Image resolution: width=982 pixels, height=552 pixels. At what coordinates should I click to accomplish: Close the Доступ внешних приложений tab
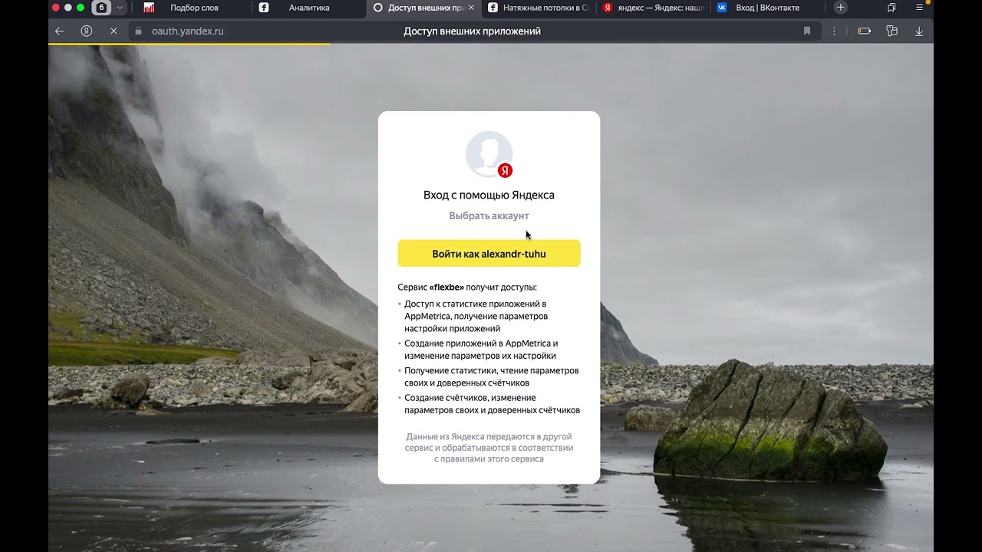pyautogui.click(x=471, y=8)
